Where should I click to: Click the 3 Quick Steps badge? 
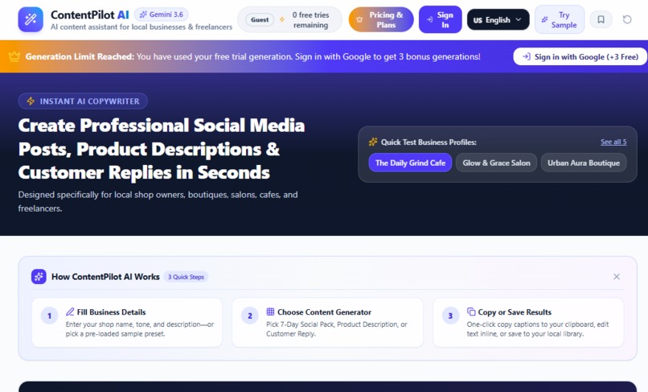click(x=186, y=277)
